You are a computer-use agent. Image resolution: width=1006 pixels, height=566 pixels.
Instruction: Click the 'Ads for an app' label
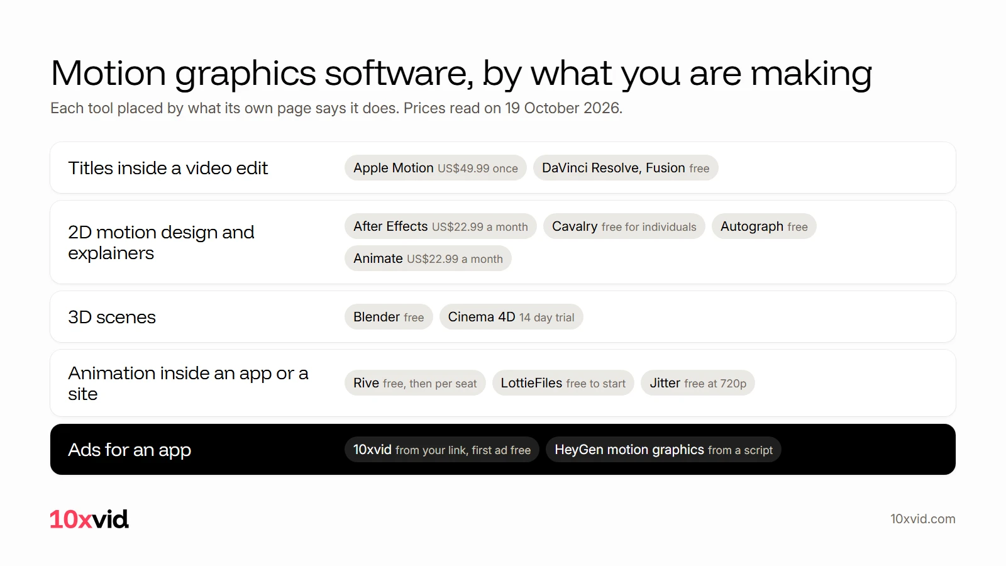130,450
